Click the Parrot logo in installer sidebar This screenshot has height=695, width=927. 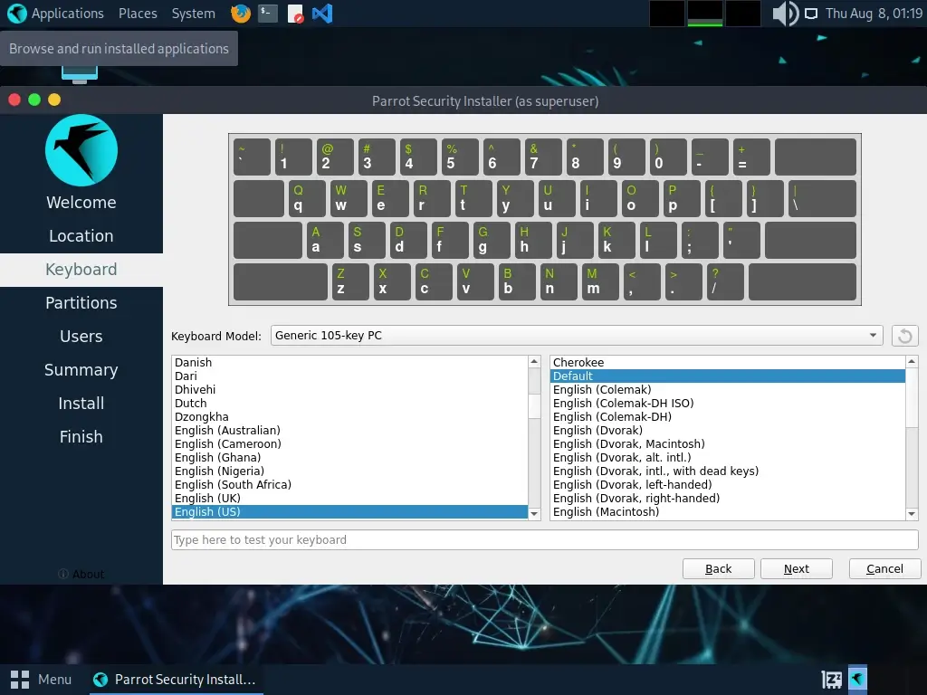point(81,150)
